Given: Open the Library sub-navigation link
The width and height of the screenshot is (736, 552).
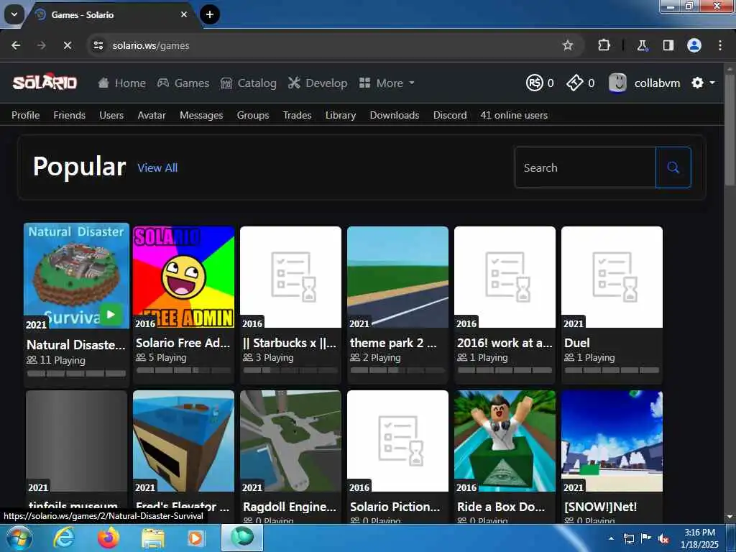Looking at the screenshot, I should [341, 115].
